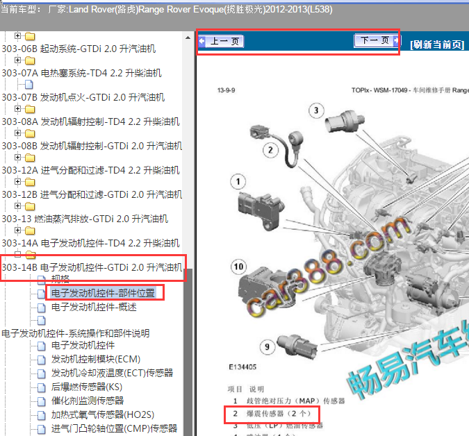This screenshot has width=469, height=436.
Task: Click the document icon beside 加热式氧气传感器(HO2S)
Action: coord(42,415)
